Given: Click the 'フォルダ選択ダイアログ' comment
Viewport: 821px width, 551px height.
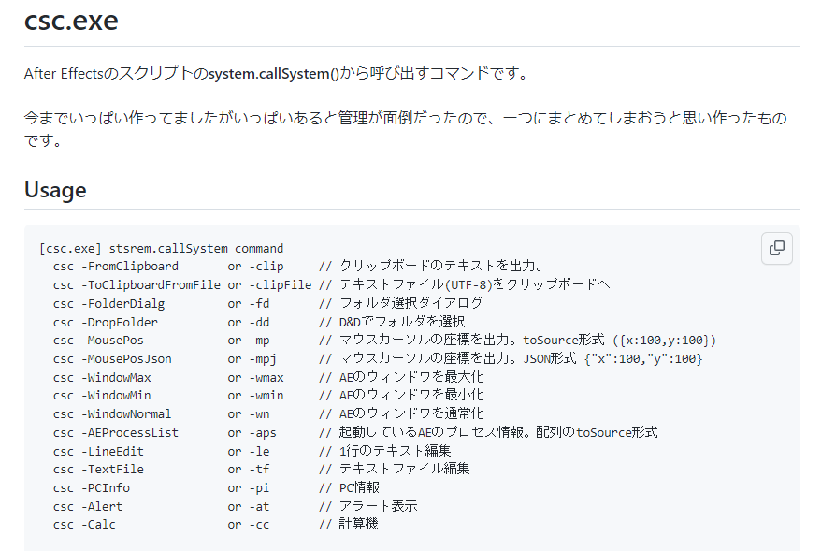Looking at the screenshot, I should tap(411, 303).
